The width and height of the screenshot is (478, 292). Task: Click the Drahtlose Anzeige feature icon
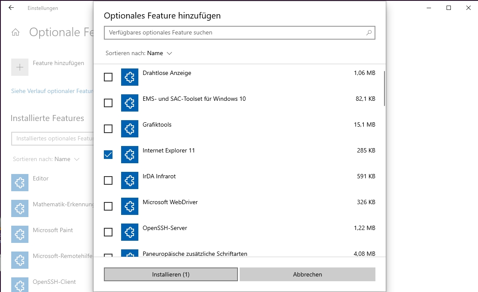click(x=130, y=77)
